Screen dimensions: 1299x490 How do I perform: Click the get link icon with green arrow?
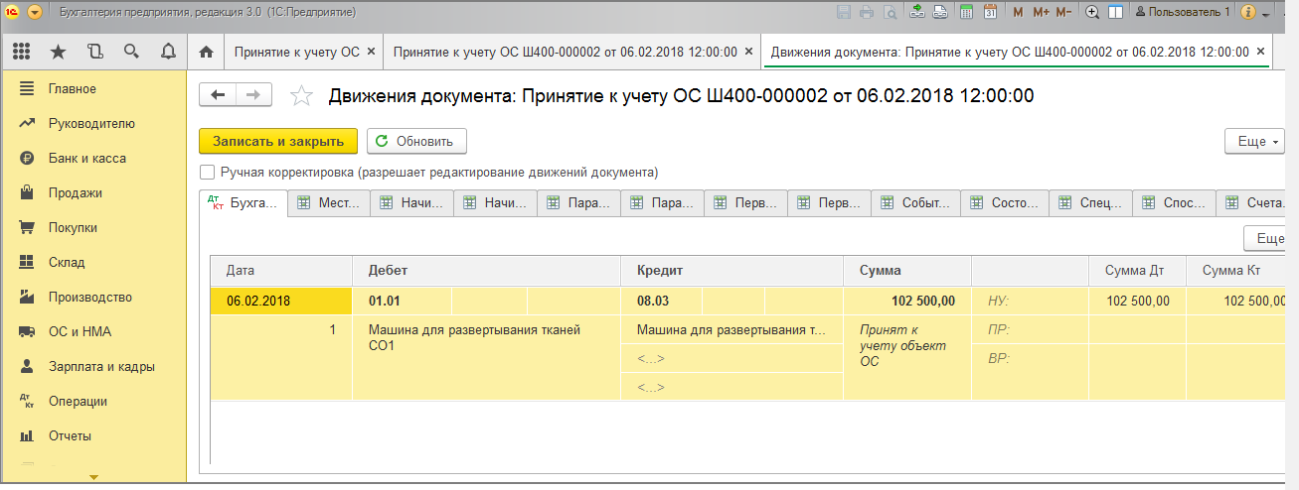click(x=917, y=12)
